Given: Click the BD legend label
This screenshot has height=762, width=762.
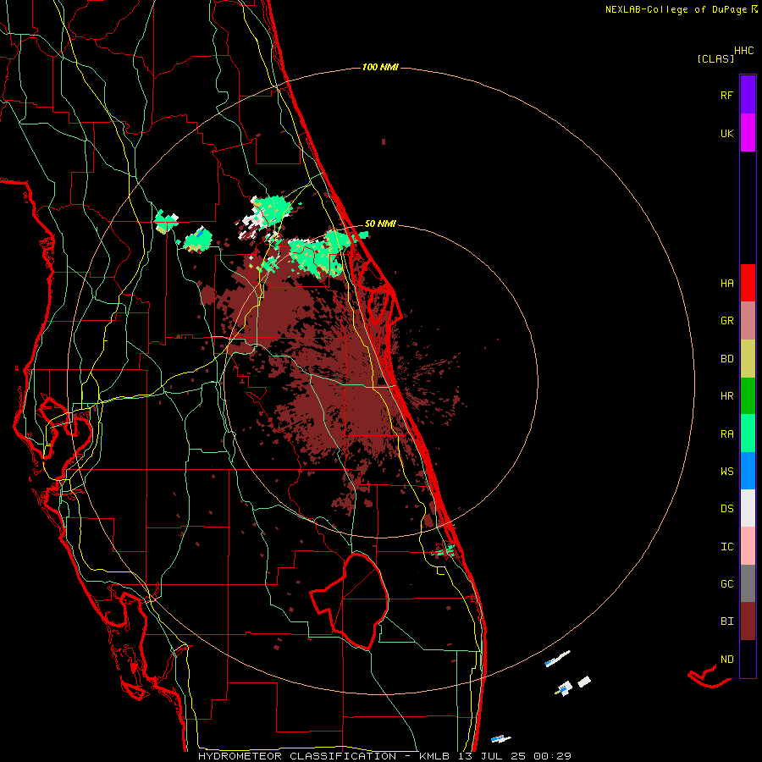Looking at the screenshot, I should pos(726,359).
